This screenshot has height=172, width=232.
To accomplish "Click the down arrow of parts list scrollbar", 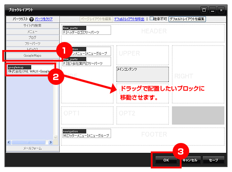I will (x=55, y=137).
